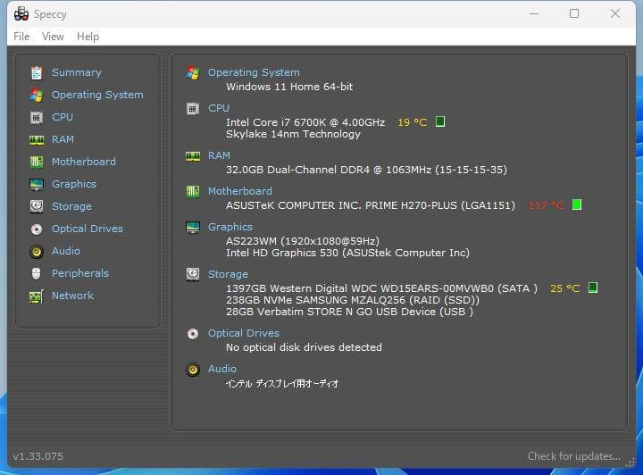The image size is (643, 475).
Task: Click the storage temperature green indicator
Action: pos(593,287)
